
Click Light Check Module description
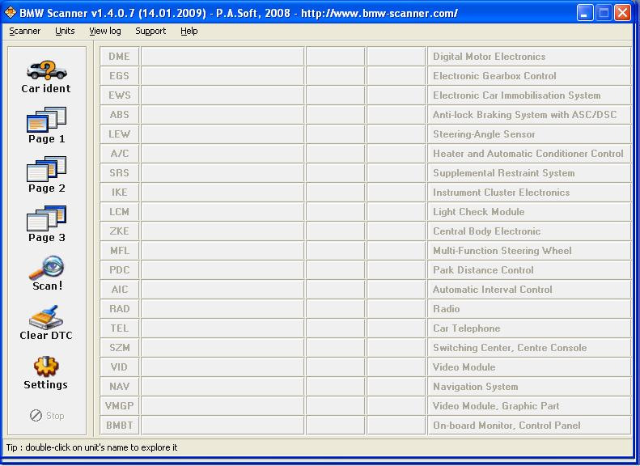pos(478,212)
